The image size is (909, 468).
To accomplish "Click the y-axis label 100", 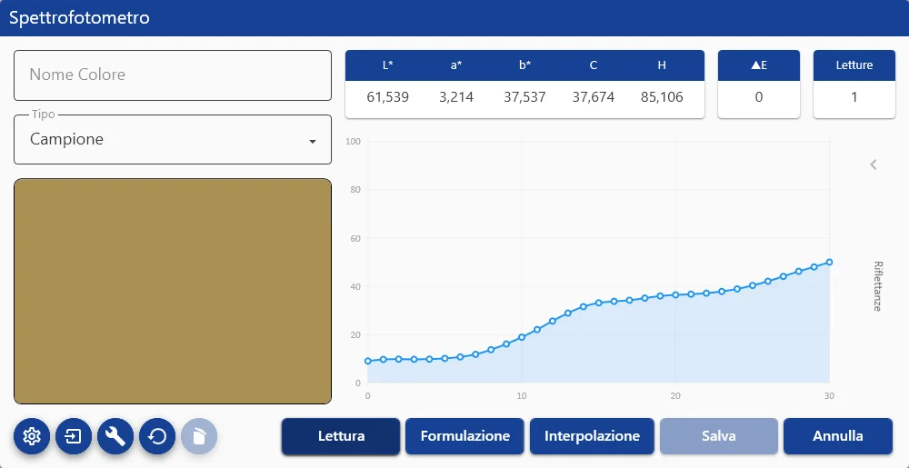I will tap(353, 142).
